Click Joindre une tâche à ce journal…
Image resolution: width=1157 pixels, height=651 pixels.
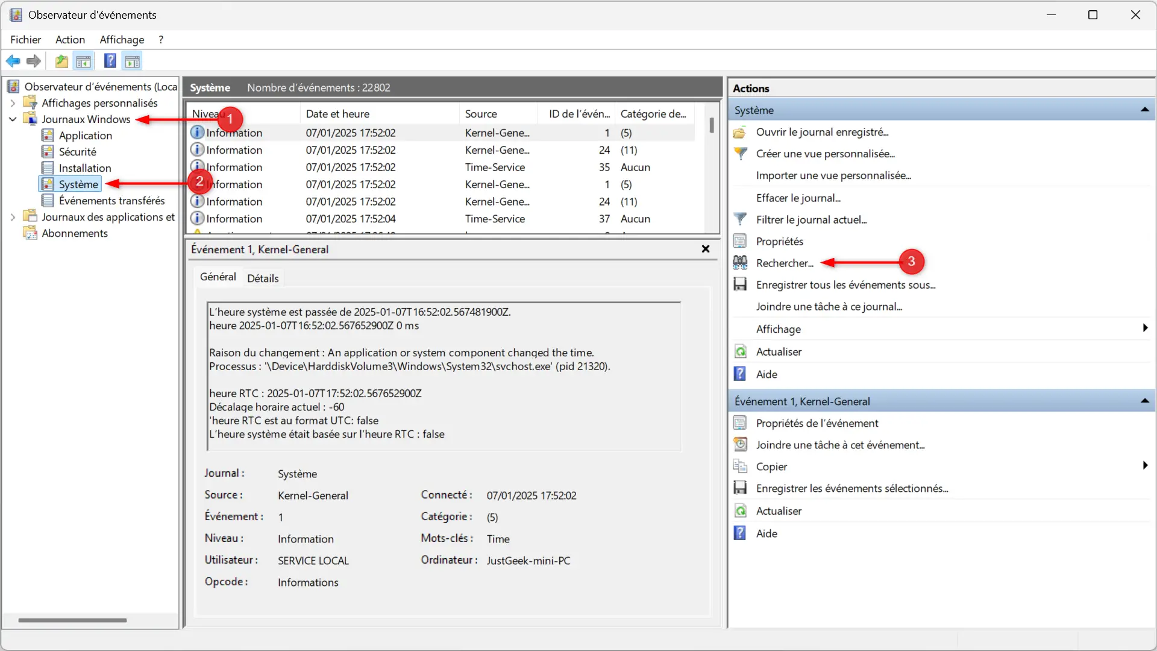[x=829, y=306]
